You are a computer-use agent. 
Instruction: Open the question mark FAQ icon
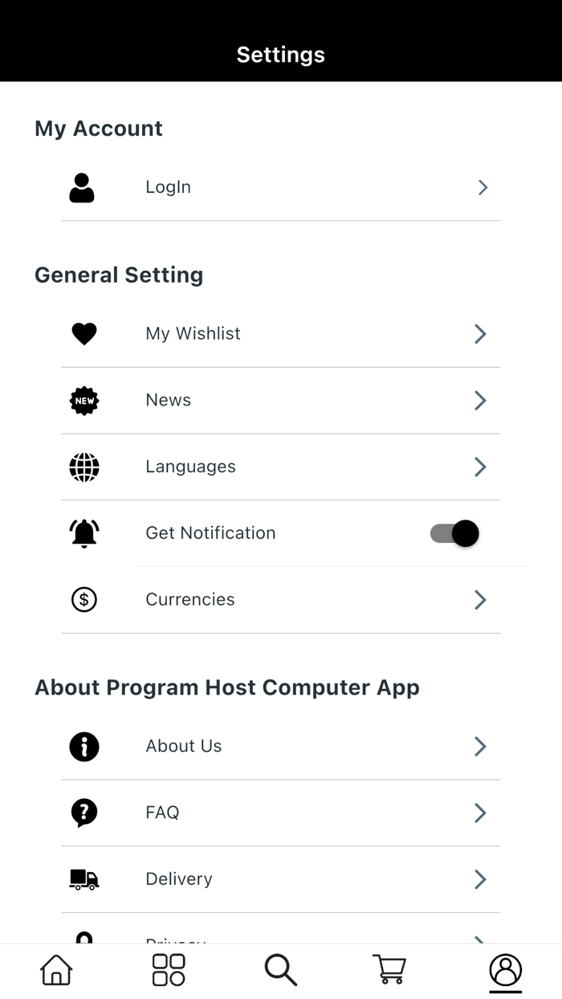(x=83, y=813)
